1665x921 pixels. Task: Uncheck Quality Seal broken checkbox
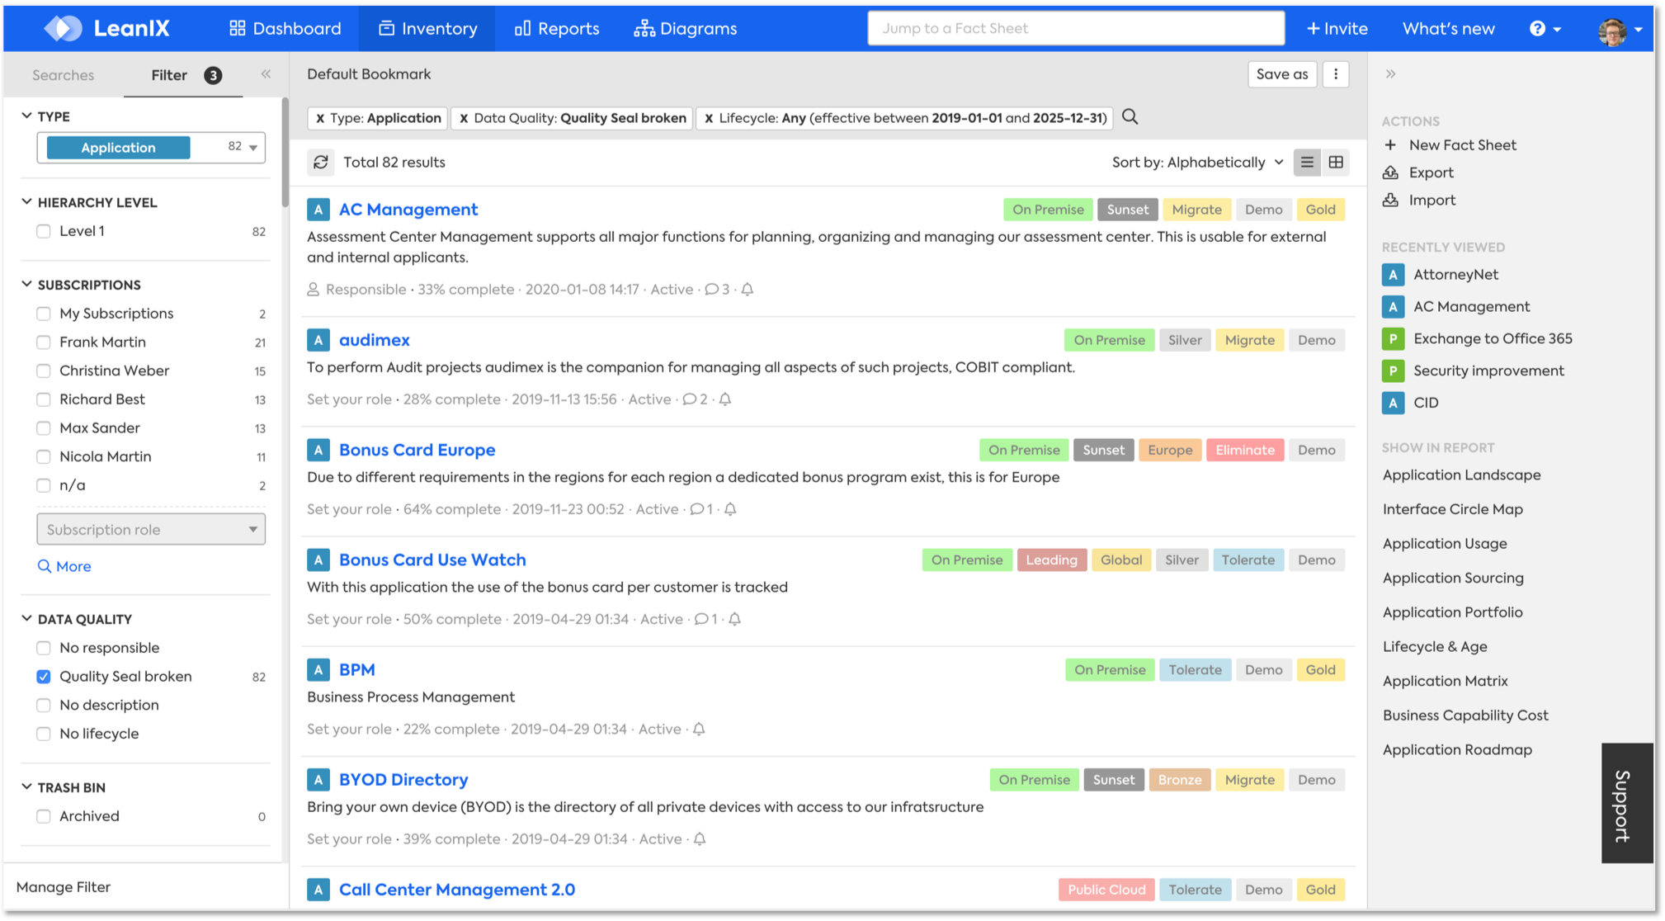(44, 677)
